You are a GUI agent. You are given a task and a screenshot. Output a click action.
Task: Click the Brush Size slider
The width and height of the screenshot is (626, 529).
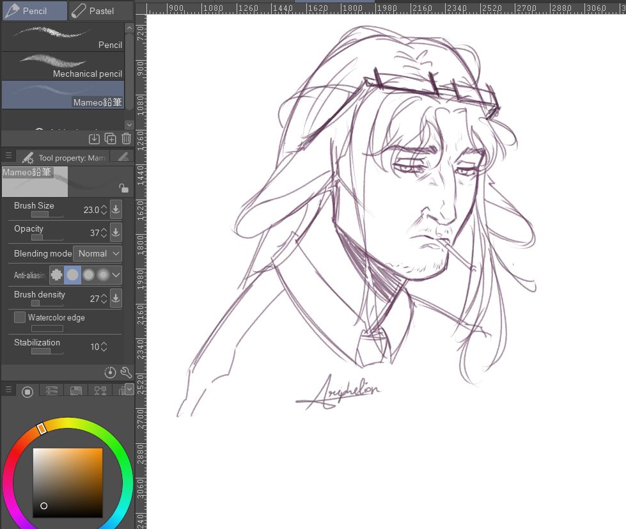click(47, 214)
